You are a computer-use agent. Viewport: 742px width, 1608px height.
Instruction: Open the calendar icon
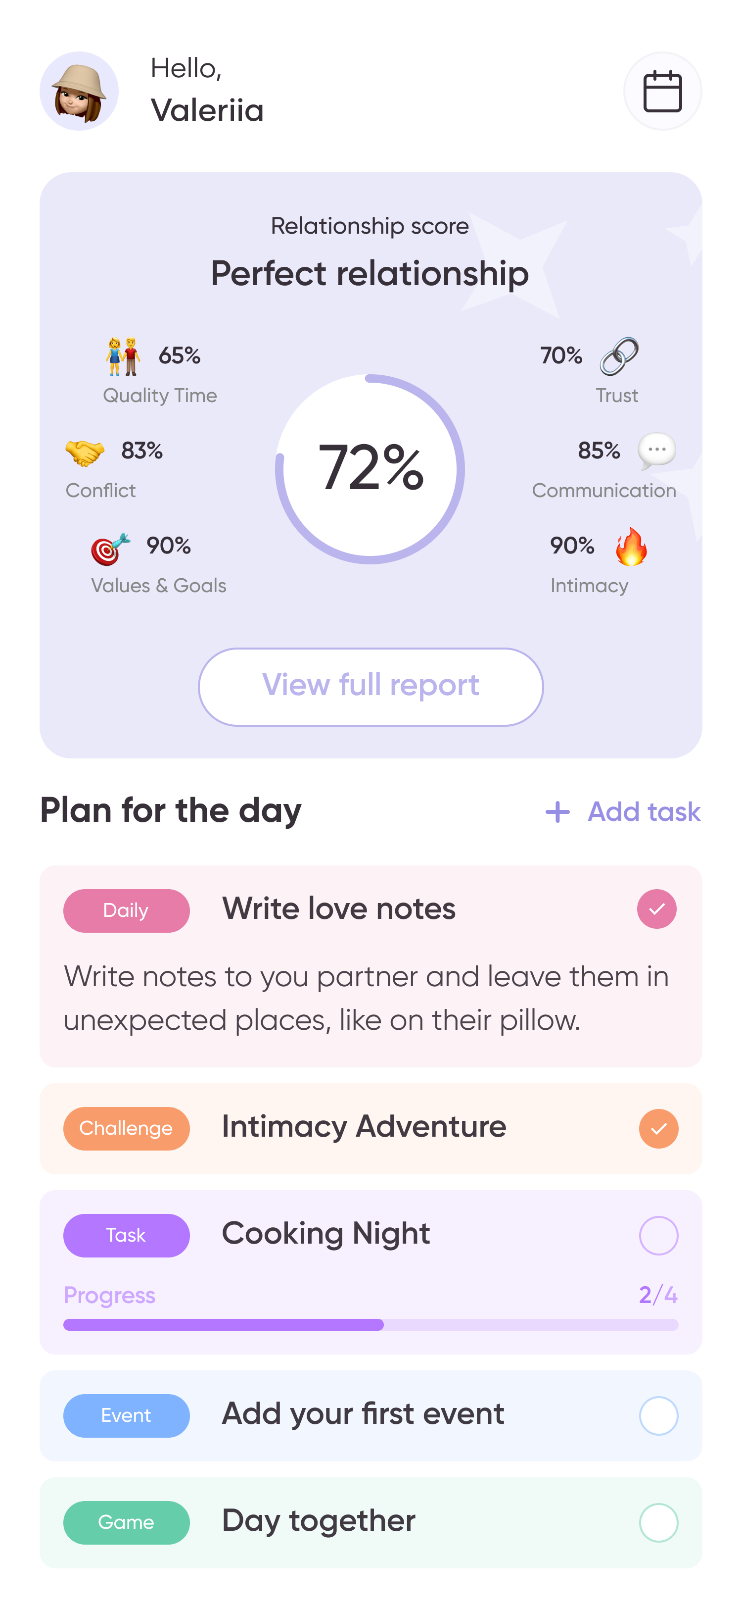[662, 91]
